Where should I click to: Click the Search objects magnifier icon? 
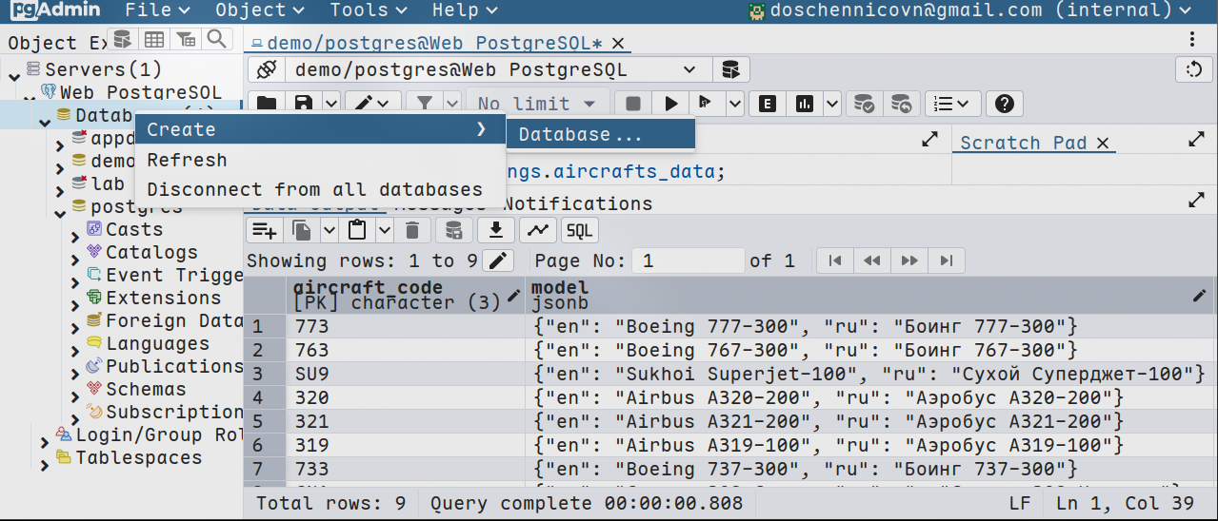pyautogui.click(x=217, y=39)
